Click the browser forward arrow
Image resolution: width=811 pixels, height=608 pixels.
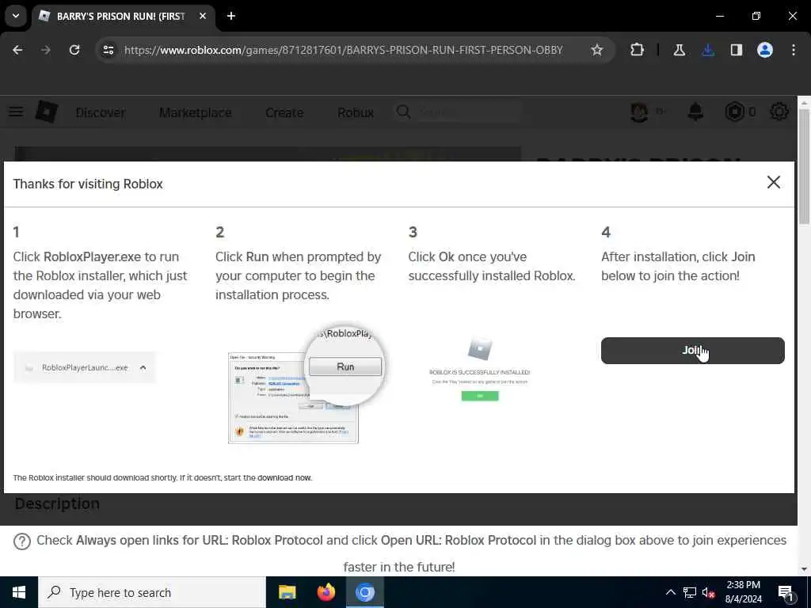click(46, 50)
